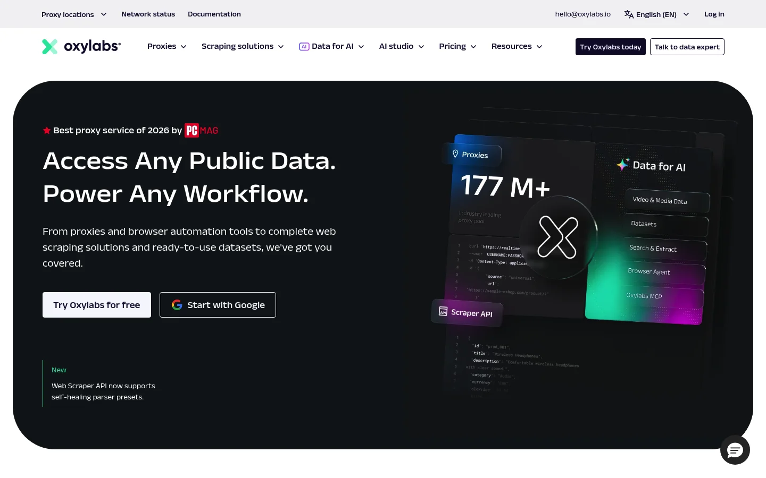Open the Data for AI menu

tap(332, 46)
